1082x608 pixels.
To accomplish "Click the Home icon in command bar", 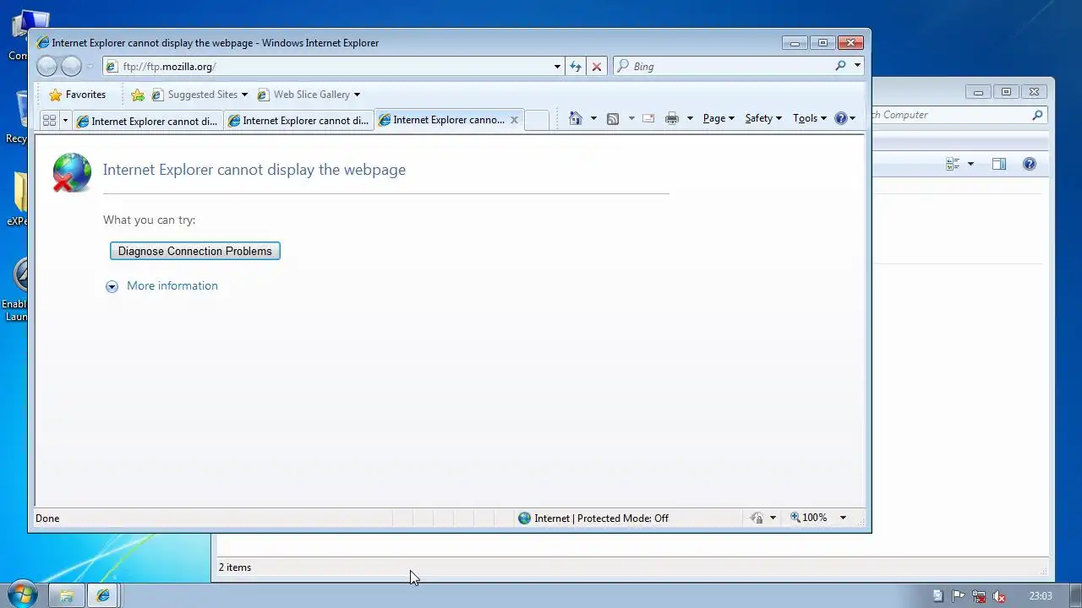I will 576,118.
